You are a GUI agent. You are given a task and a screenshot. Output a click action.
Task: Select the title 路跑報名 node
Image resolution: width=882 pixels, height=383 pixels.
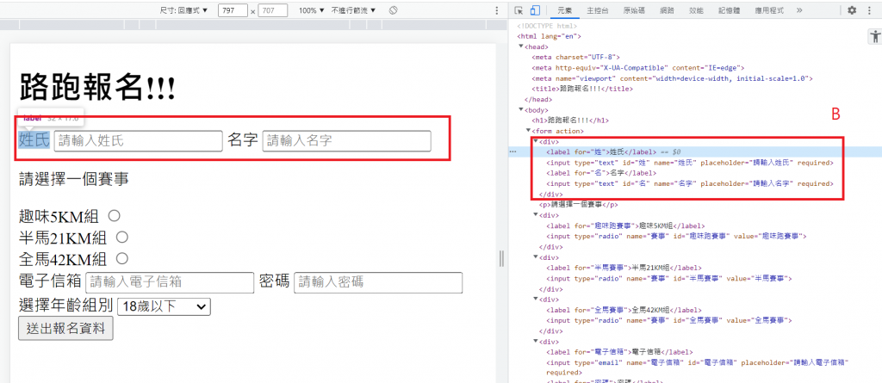click(x=583, y=89)
